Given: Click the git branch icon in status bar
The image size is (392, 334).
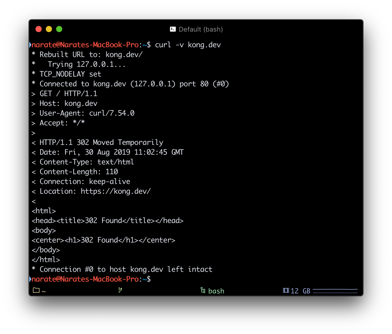Looking at the screenshot, I should (120, 290).
